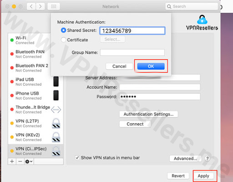Click the search magnifier icon

tap(169, 6)
